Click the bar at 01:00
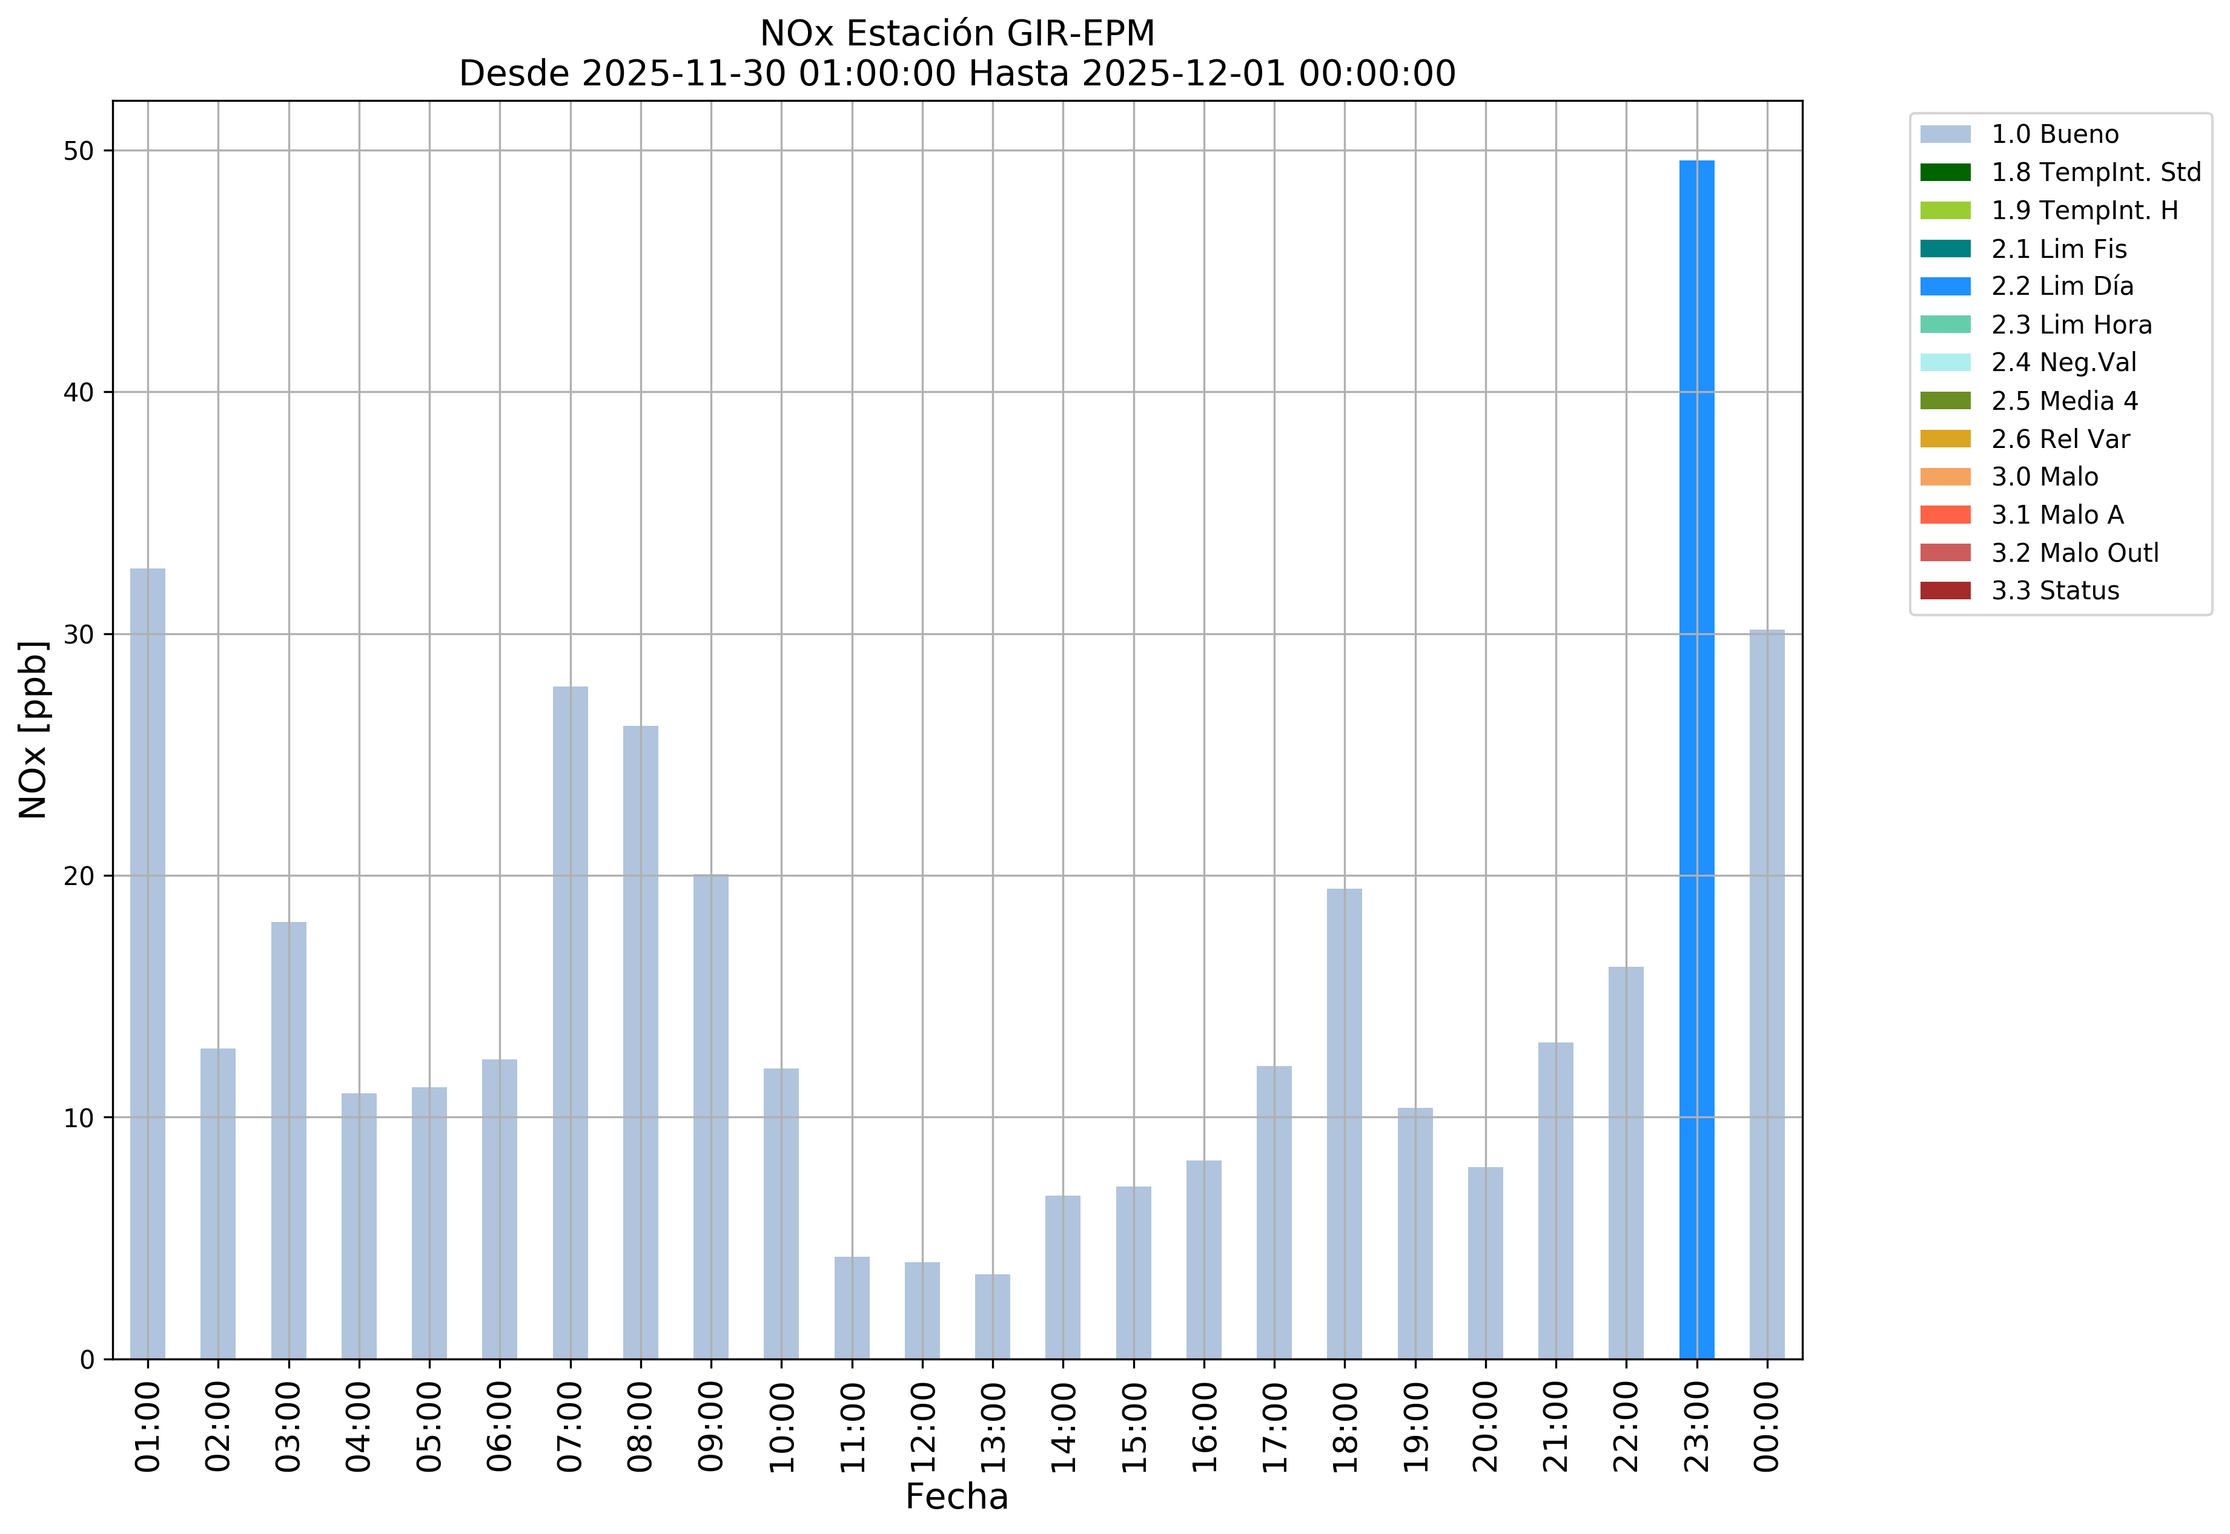This screenshot has height=1534, width=2230. tap(147, 961)
